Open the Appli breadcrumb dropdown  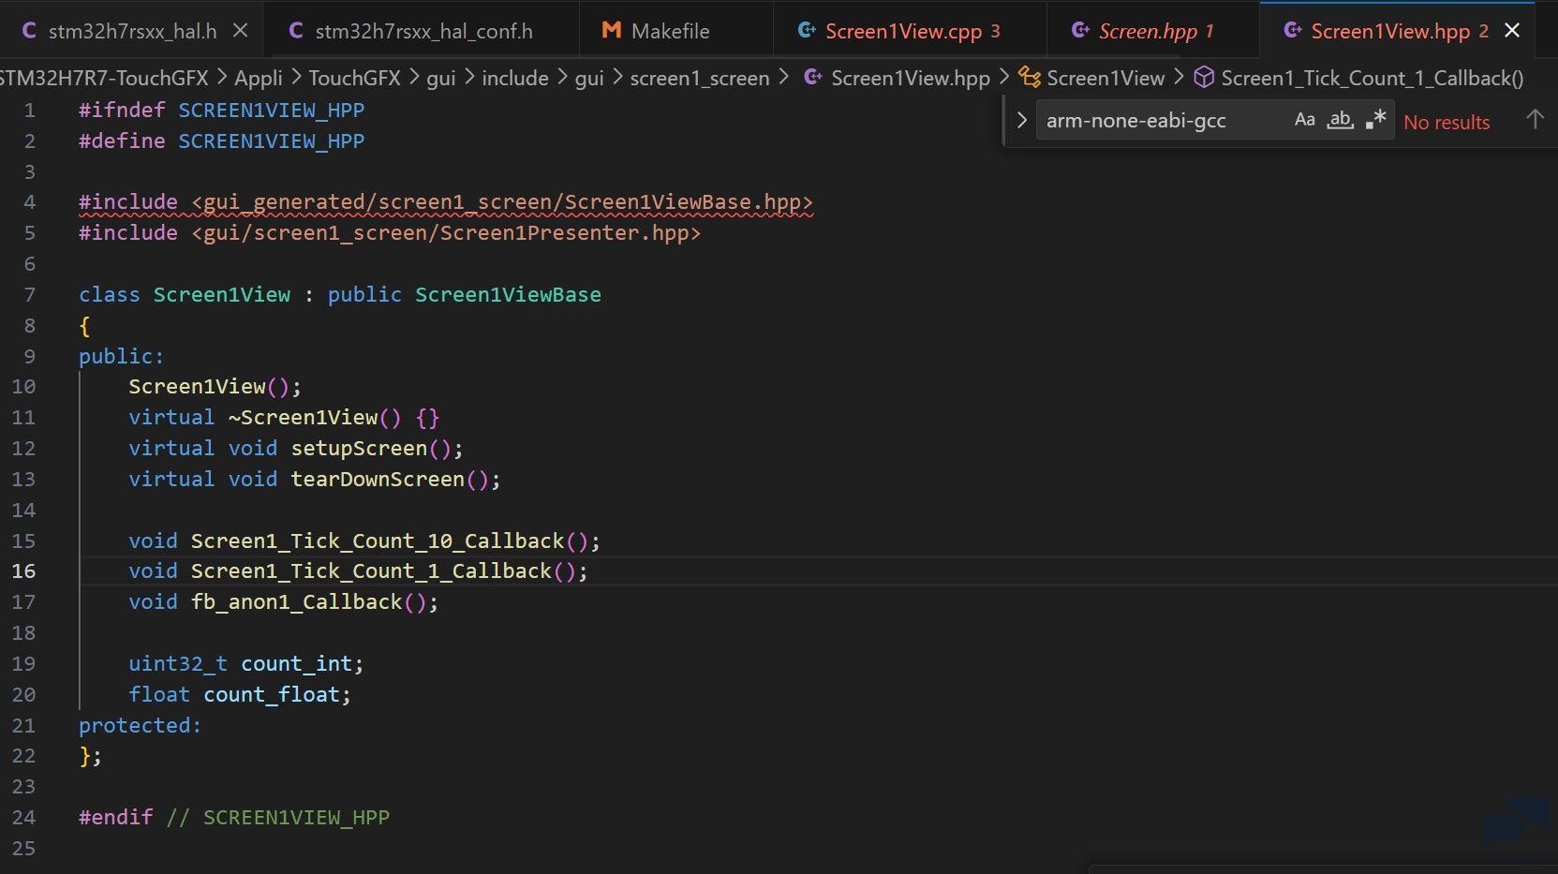[x=258, y=78]
